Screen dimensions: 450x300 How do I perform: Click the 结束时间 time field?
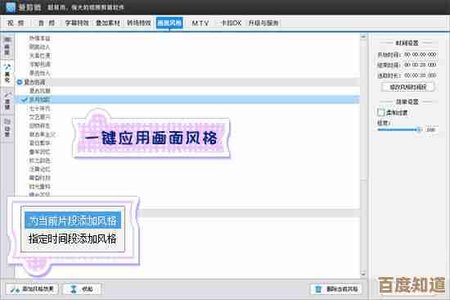click(421, 65)
